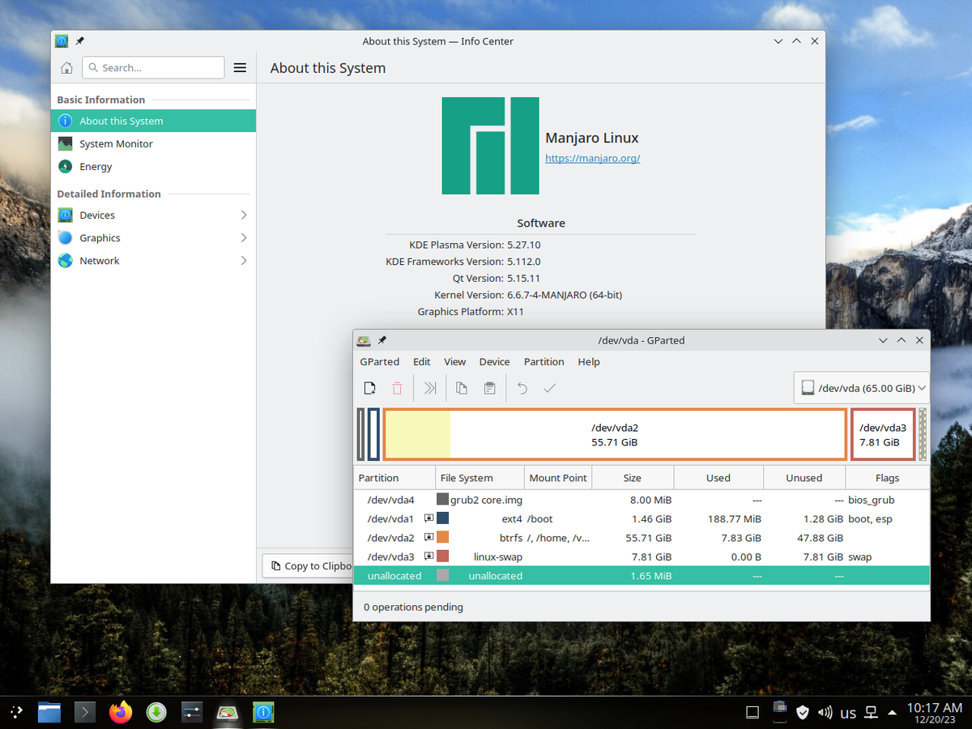The height and width of the screenshot is (729, 972).
Task: Open the Konsole terminal from the taskbar
Action: pyautogui.click(x=85, y=712)
